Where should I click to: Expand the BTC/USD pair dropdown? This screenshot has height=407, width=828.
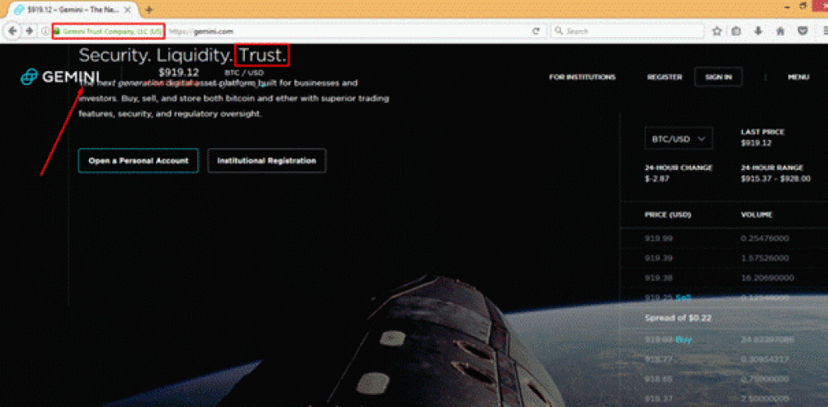pos(678,139)
